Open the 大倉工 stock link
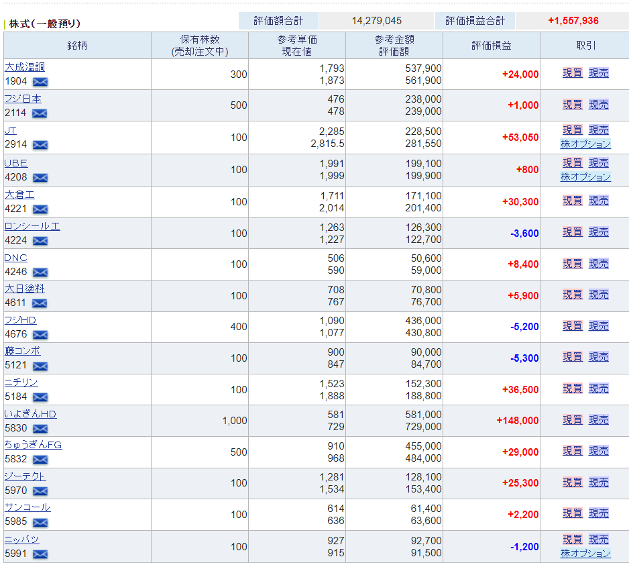 pyautogui.click(x=19, y=195)
